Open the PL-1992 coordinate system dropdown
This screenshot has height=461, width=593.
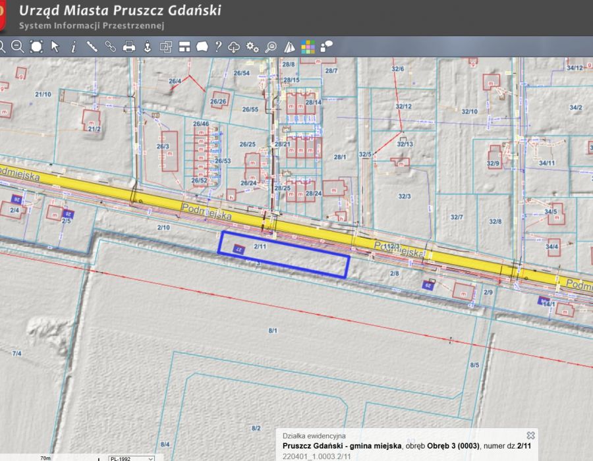tap(131, 458)
